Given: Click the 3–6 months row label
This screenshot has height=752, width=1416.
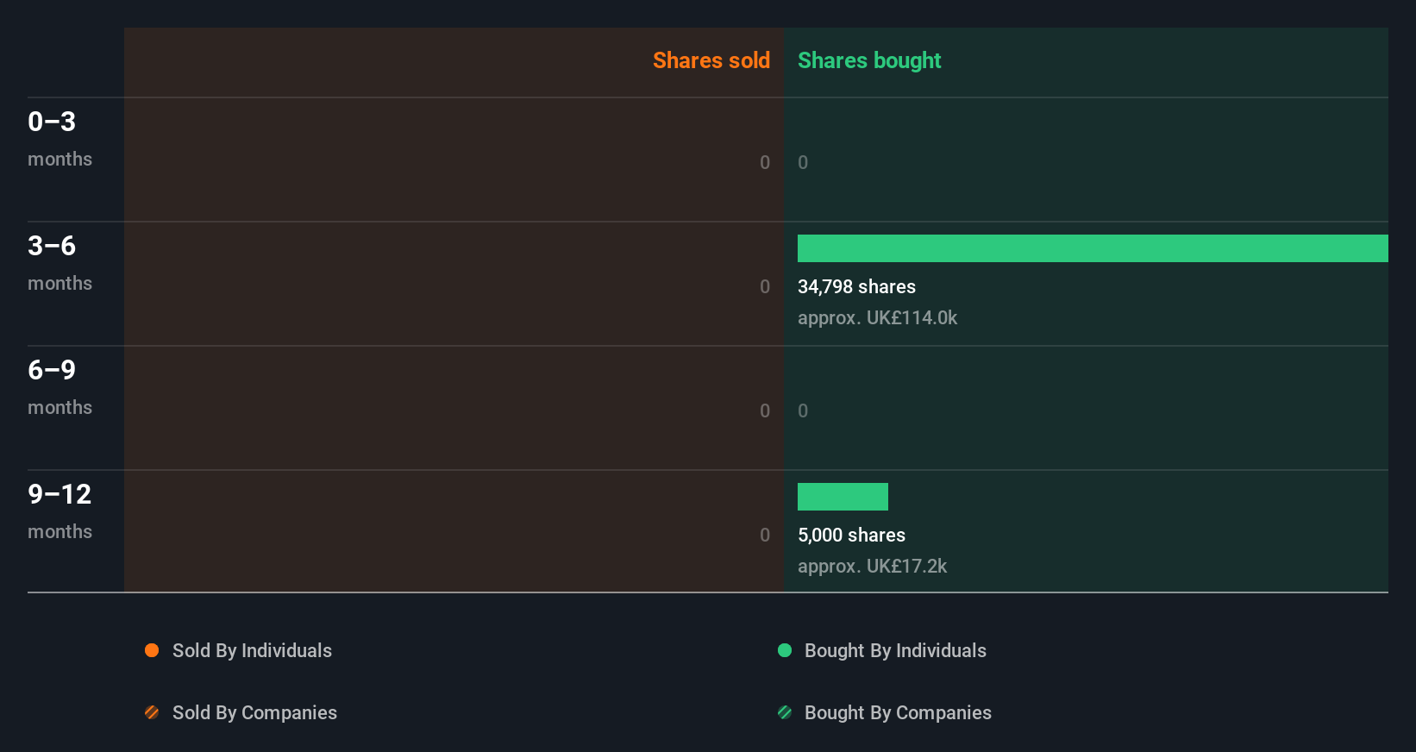Looking at the screenshot, I should [60, 263].
